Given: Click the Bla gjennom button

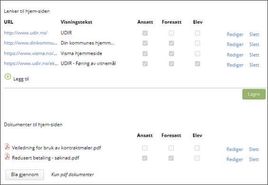Looking at the screenshot, I should click(25, 175).
